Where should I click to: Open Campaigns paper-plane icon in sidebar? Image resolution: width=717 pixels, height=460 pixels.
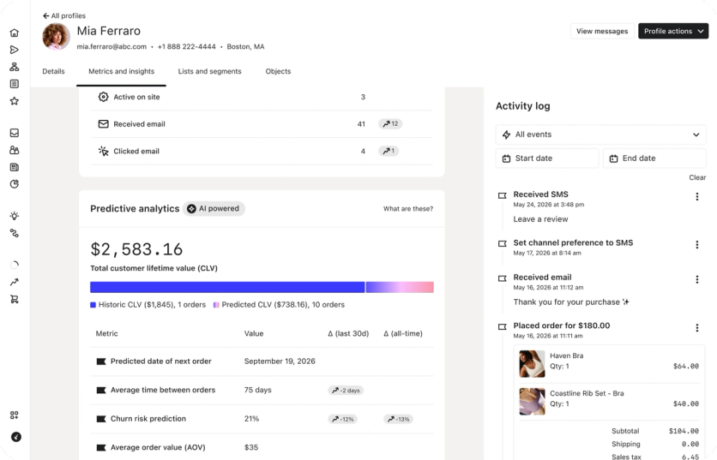(15, 50)
